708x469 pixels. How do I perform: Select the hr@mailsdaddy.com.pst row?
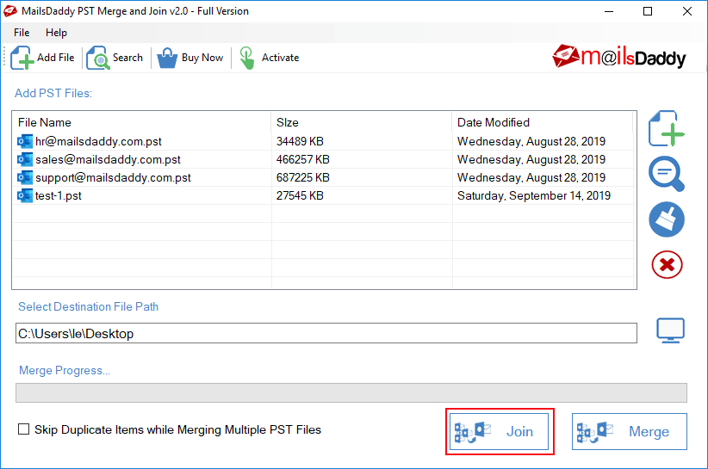coord(323,141)
